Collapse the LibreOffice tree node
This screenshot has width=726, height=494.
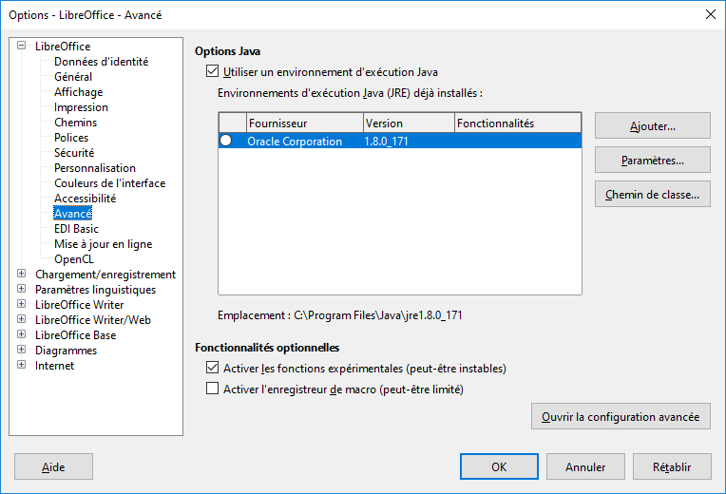pyautogui.click(x=22, y=47)
